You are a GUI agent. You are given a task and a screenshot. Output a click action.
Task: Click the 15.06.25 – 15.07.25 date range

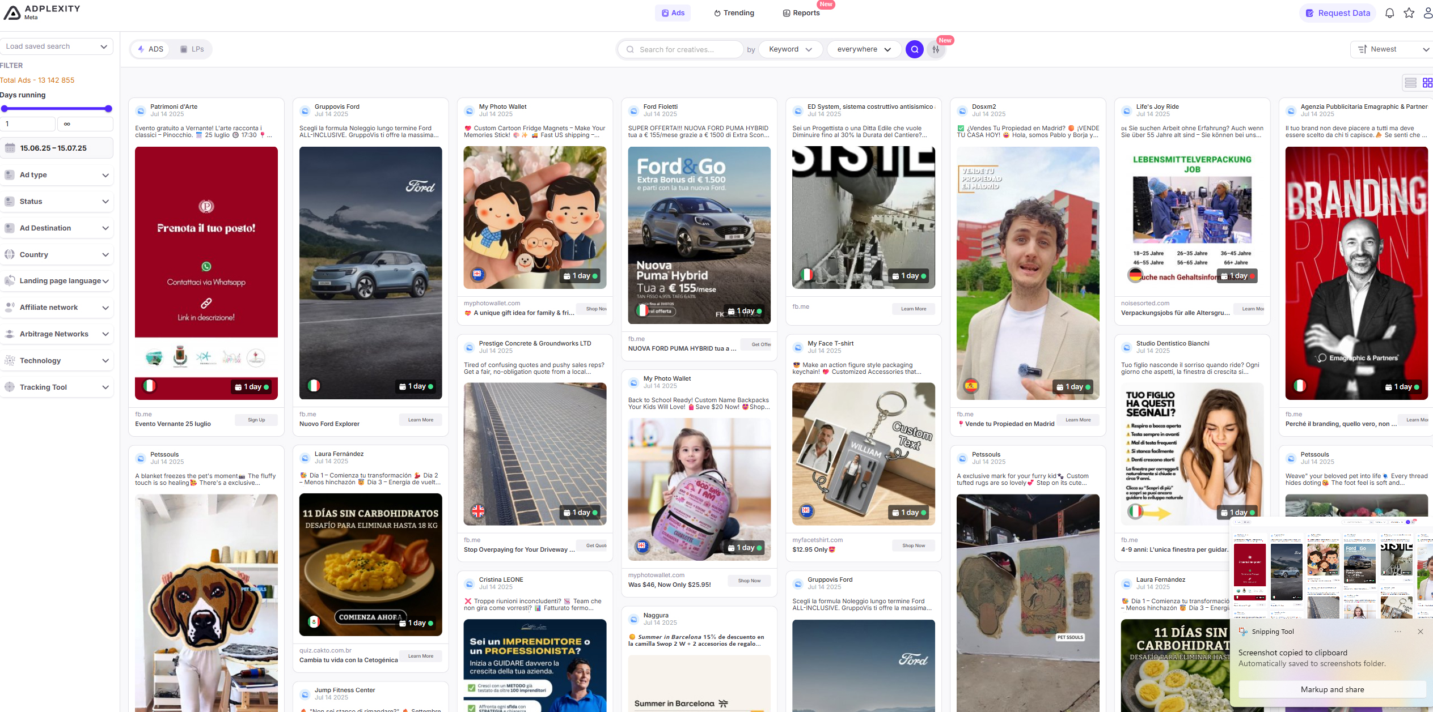click(x=53, y=148)
